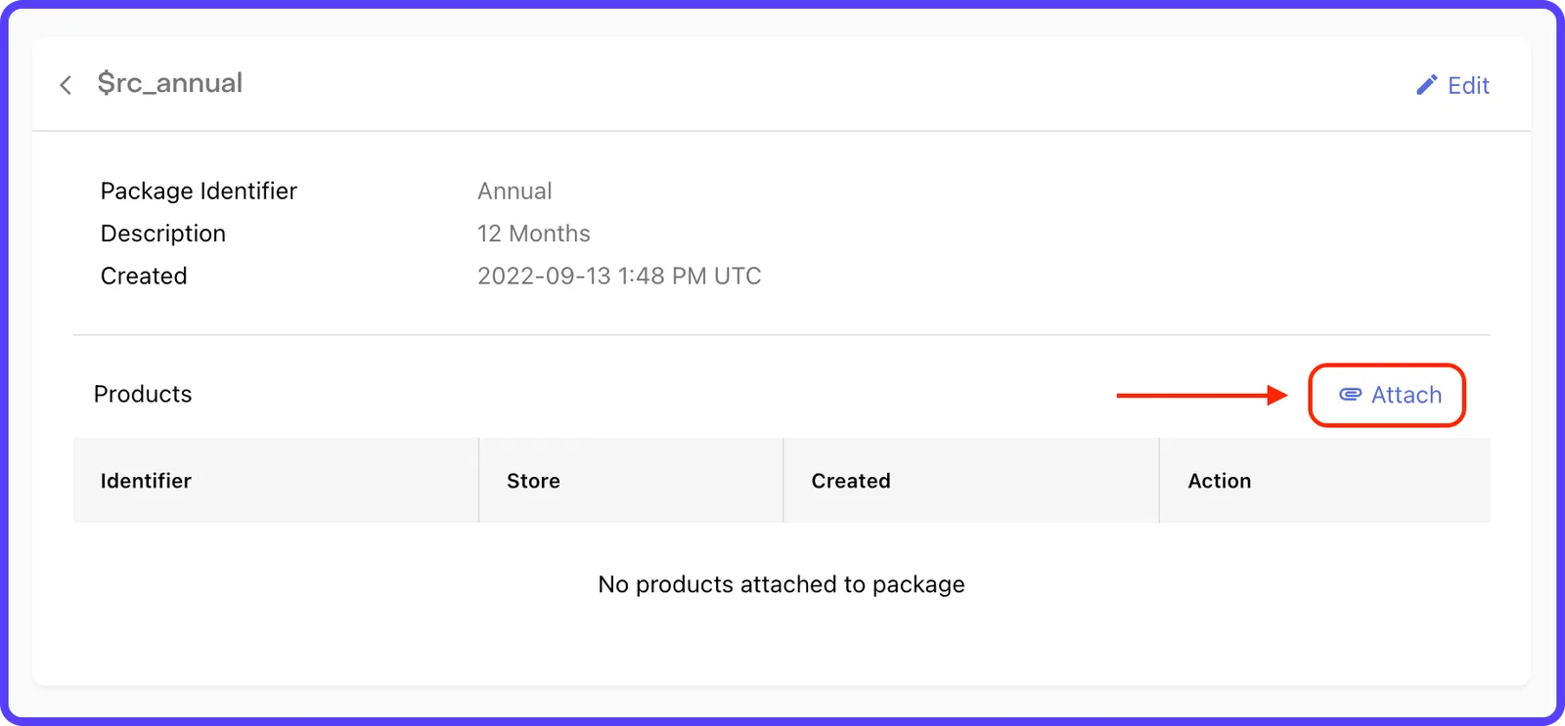Select the $rc_annual package title

click(170, 83)
